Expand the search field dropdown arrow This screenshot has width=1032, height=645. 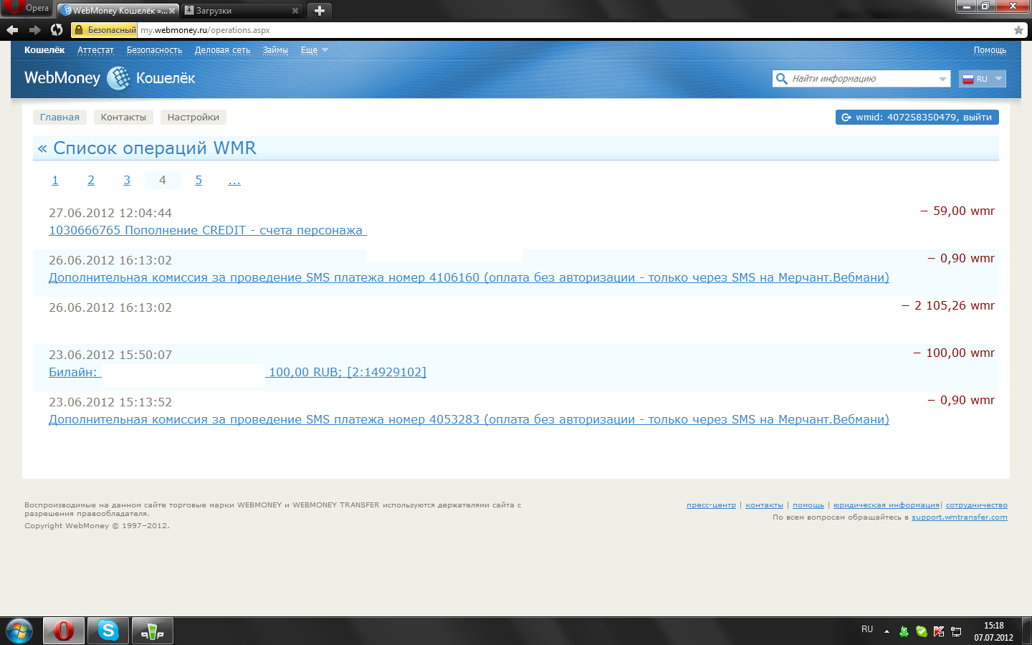(x=942, y=79)
